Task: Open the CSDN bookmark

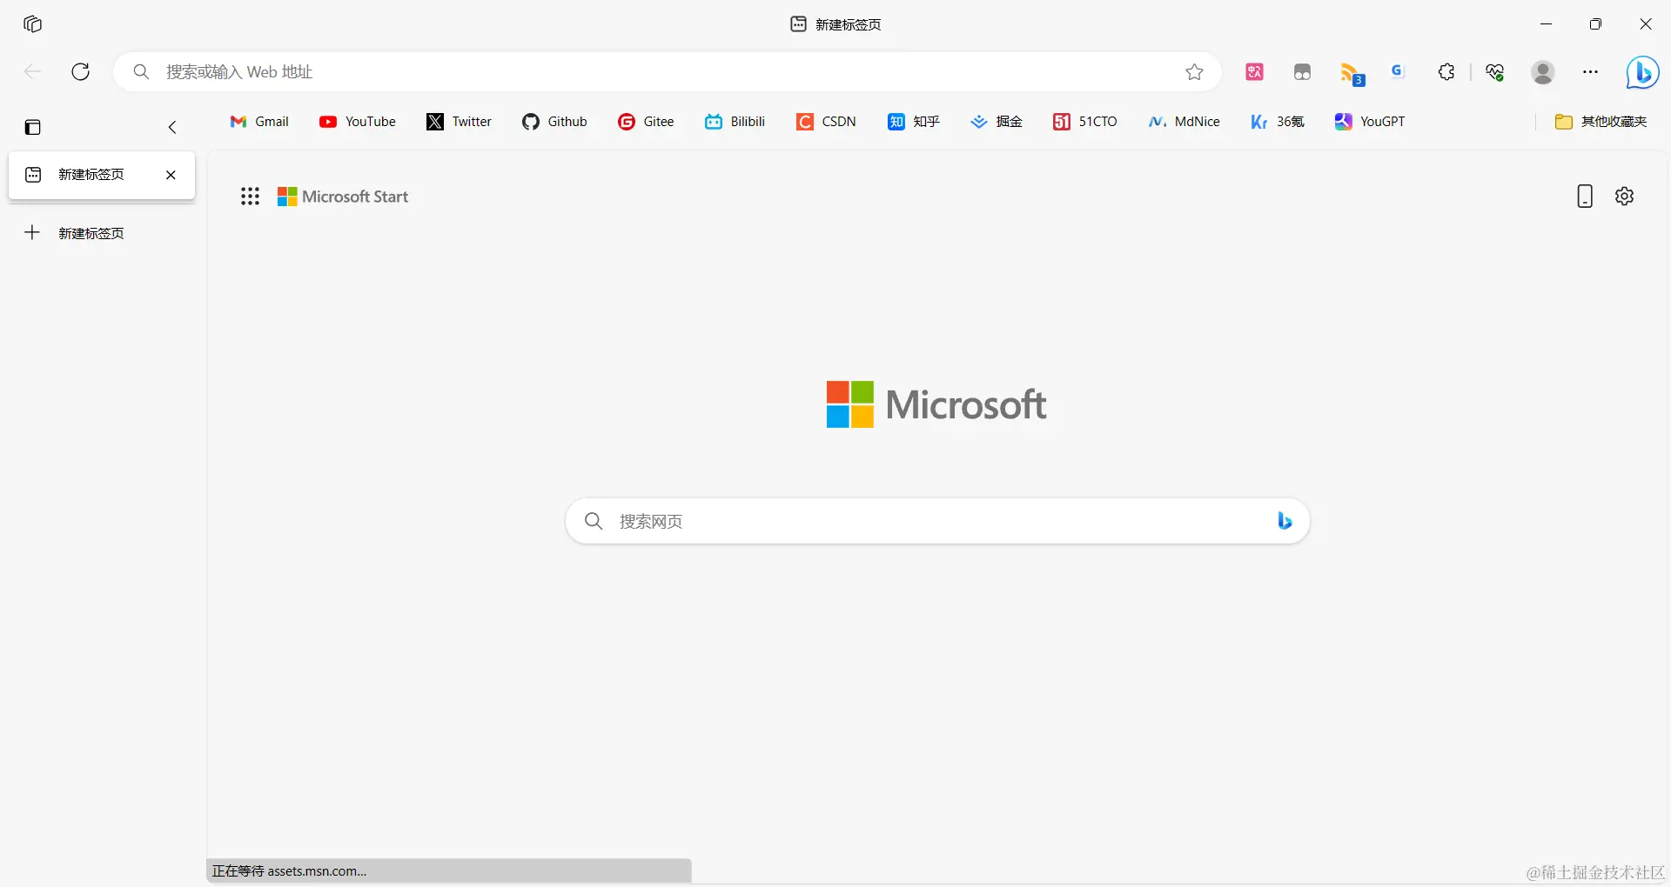Action: (x=827, y=122)
